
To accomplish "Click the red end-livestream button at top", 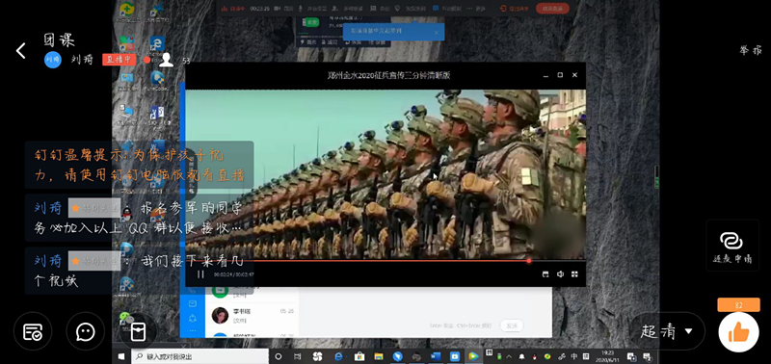I will tap(552, 9).
